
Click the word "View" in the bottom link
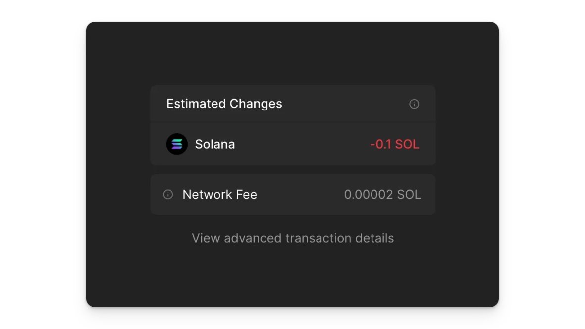[x=206, y=238]
